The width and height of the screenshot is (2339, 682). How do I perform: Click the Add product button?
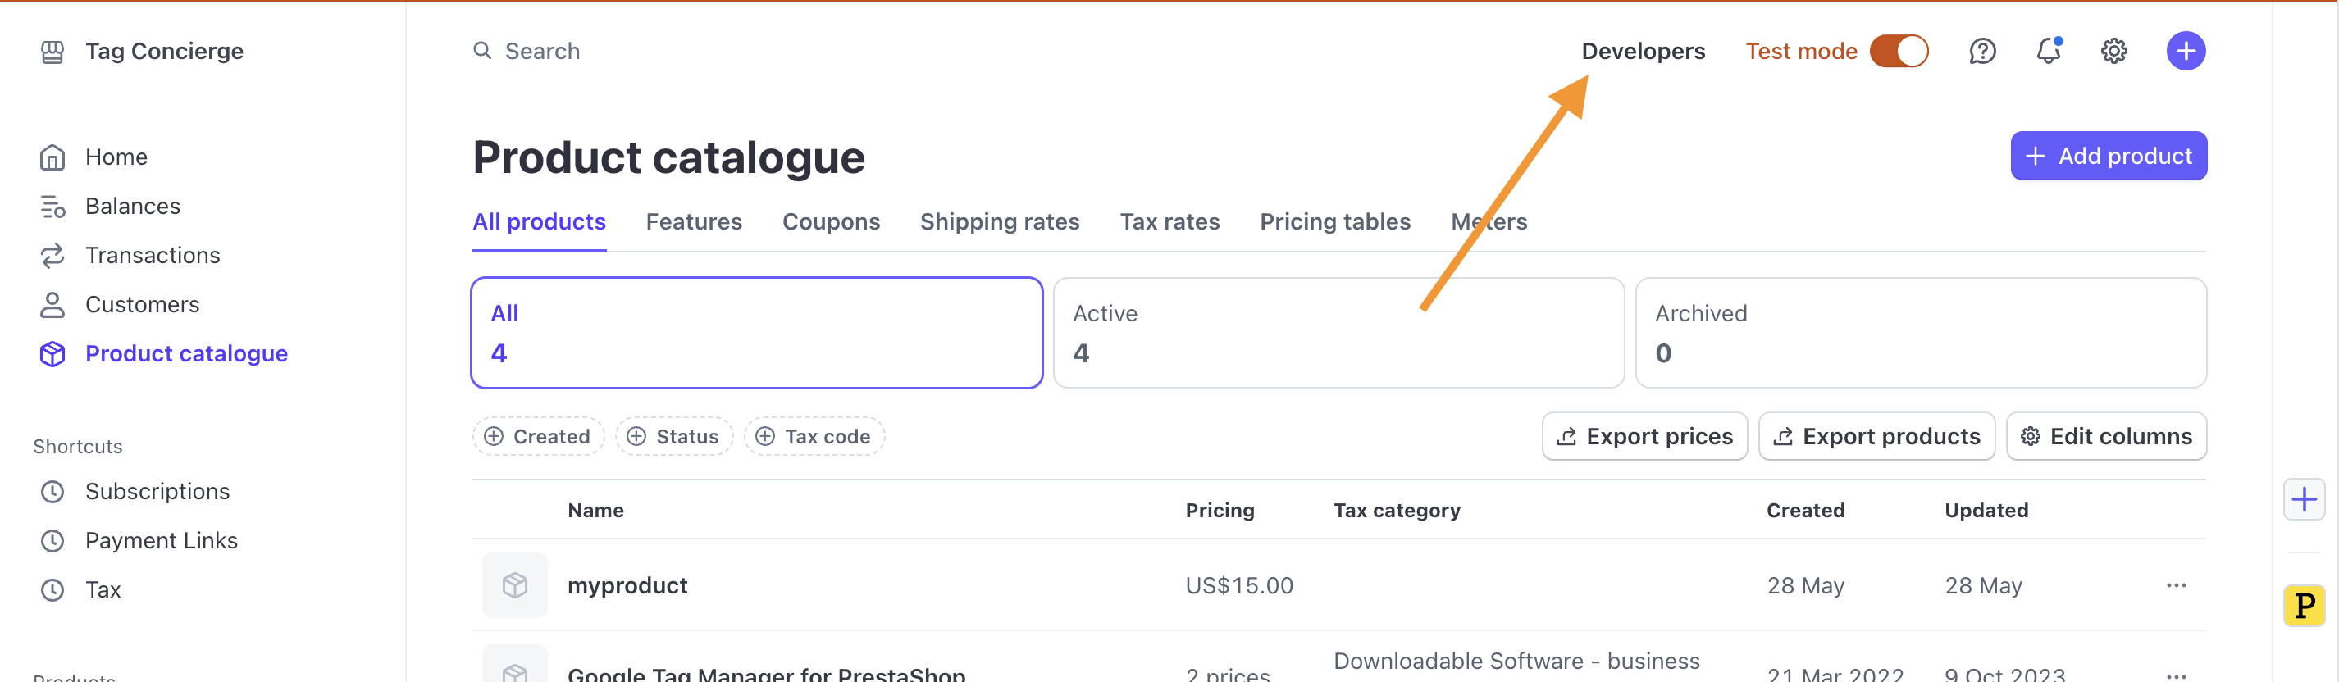coord(2108,157)
